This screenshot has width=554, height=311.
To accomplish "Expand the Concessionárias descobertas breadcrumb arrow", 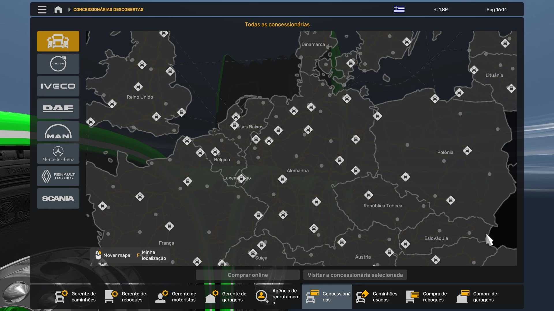I will coord(69,10).
